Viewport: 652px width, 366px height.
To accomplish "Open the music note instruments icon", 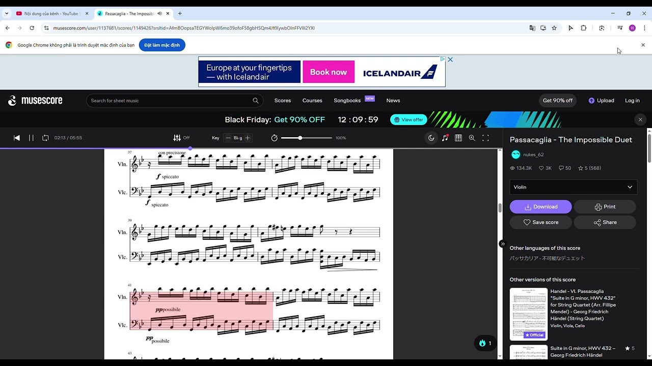I will [x=445, y=138].
